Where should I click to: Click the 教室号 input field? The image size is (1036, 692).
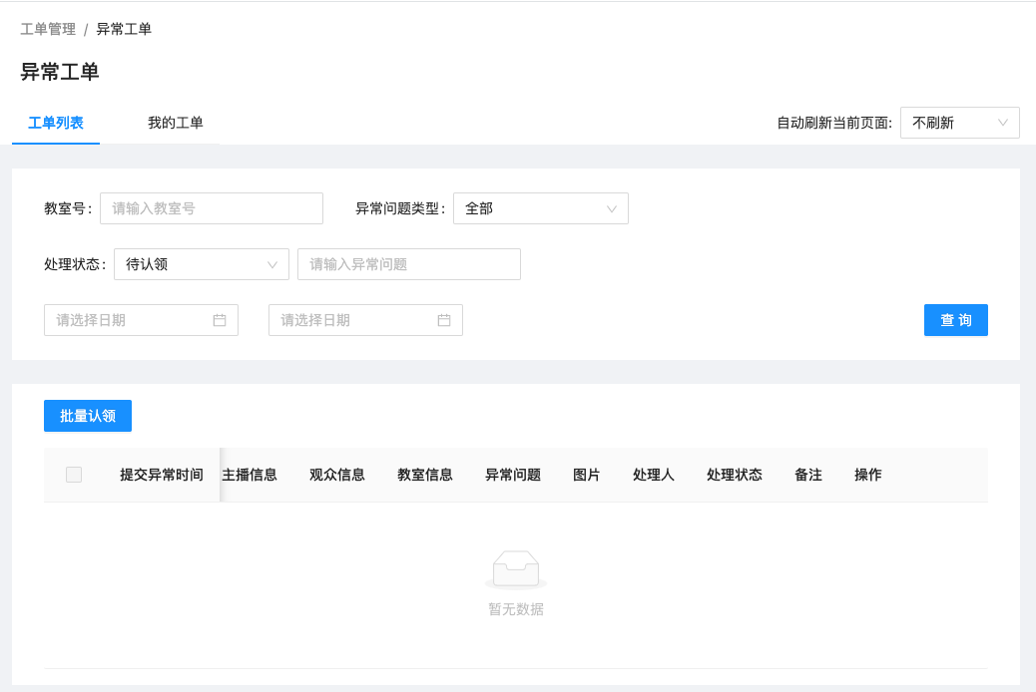[x=211, y=208]
